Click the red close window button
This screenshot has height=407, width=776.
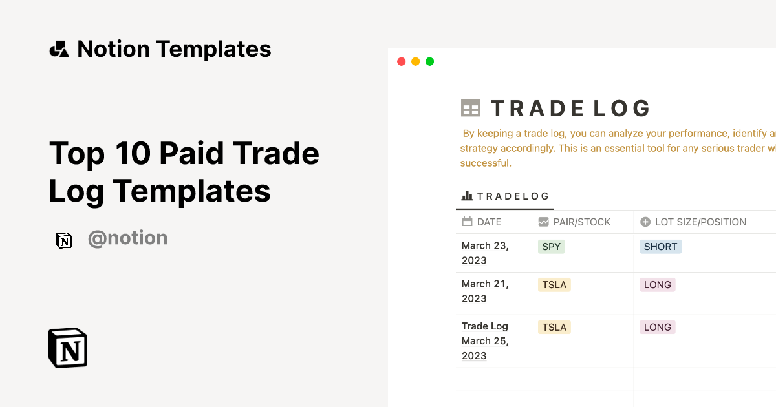pos(401,61)
